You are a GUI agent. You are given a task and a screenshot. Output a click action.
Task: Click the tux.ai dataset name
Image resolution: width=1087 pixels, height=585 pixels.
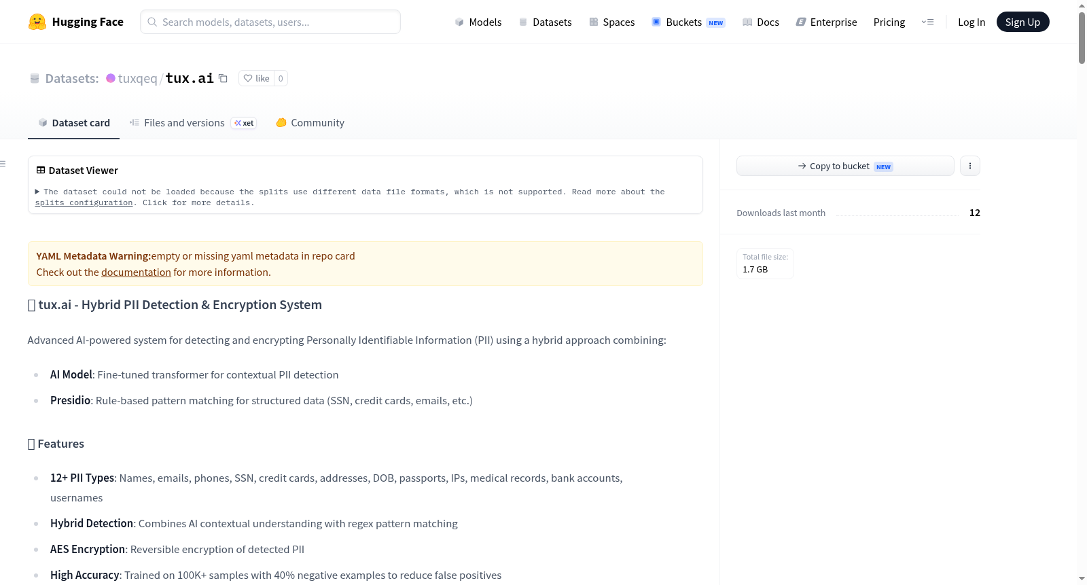click(x=190, y=78)
